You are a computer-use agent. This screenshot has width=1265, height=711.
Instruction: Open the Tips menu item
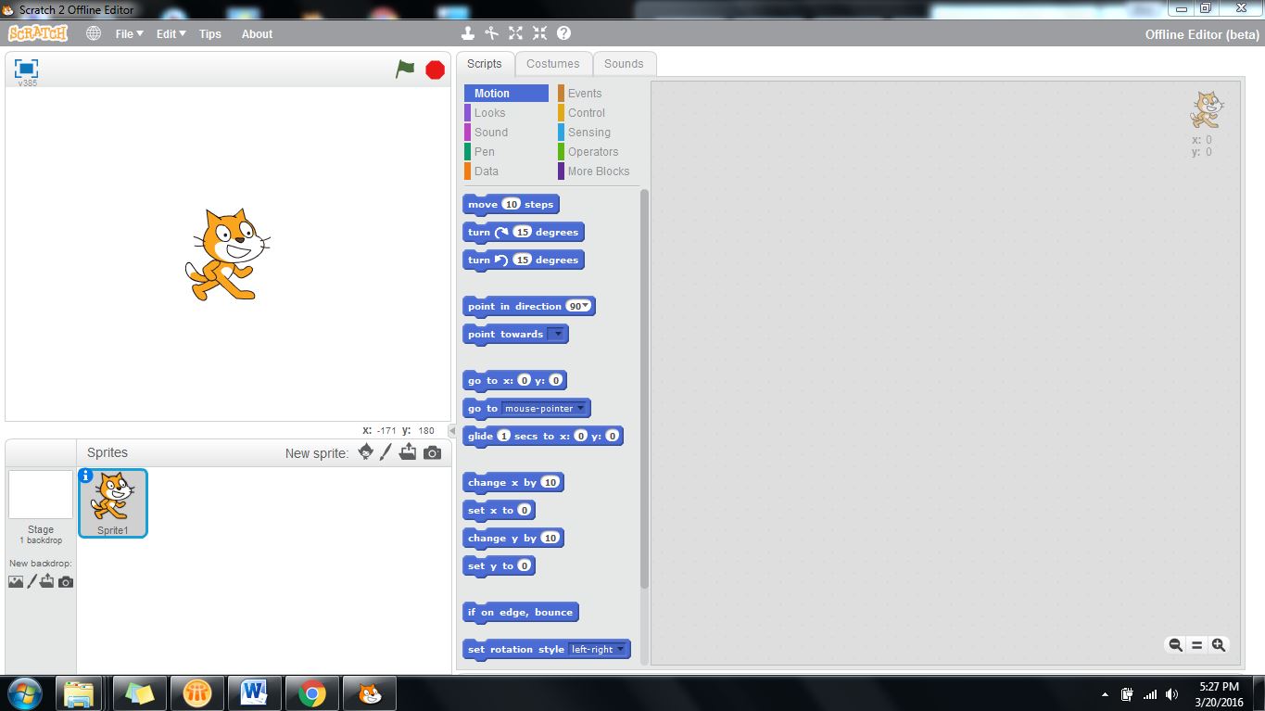click(x=210, y=33)
